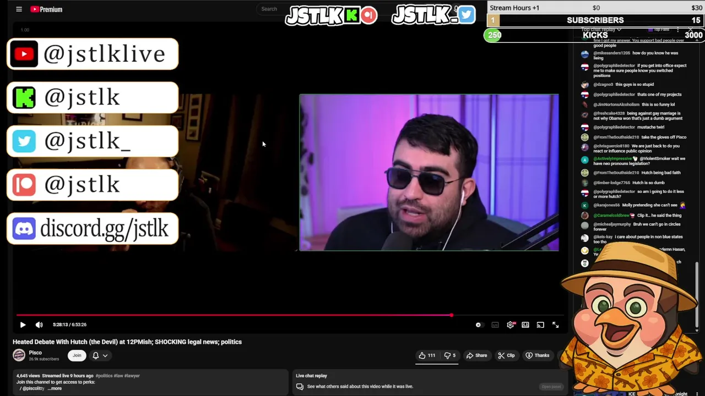Click the sunglasses man's webcam video feed
Viewport: 705px width, 396px height.
click(429, 173)
